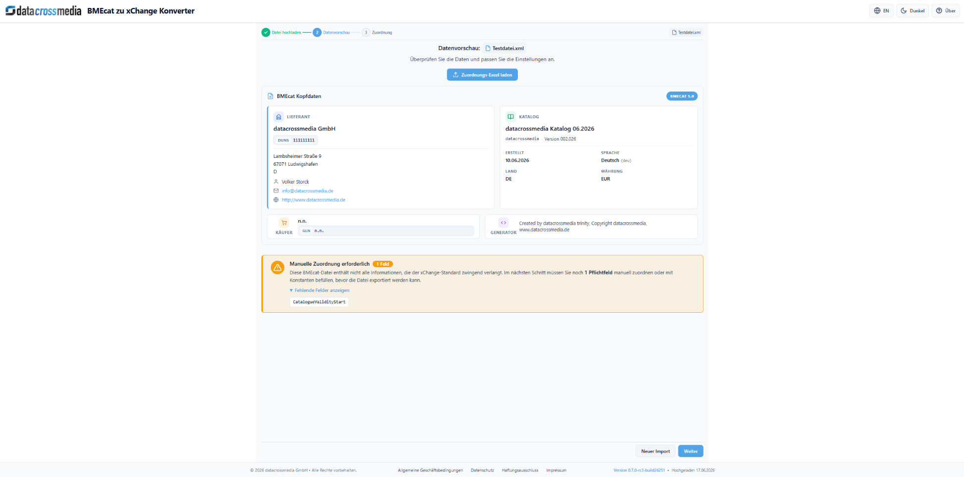Collapse Fehlende Felder anzeigen list
The width and height of the screenshot is (964, 477).
click(x=319, y=290)
